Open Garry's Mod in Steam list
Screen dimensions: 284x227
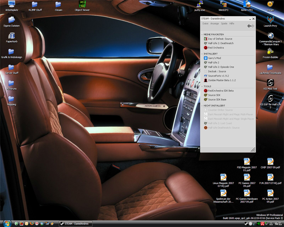[214, 58]
